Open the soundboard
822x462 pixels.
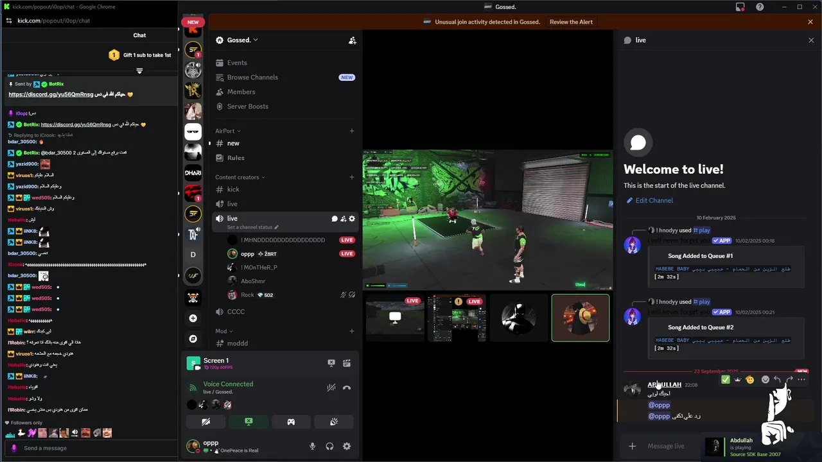click(x=334, y=422)
